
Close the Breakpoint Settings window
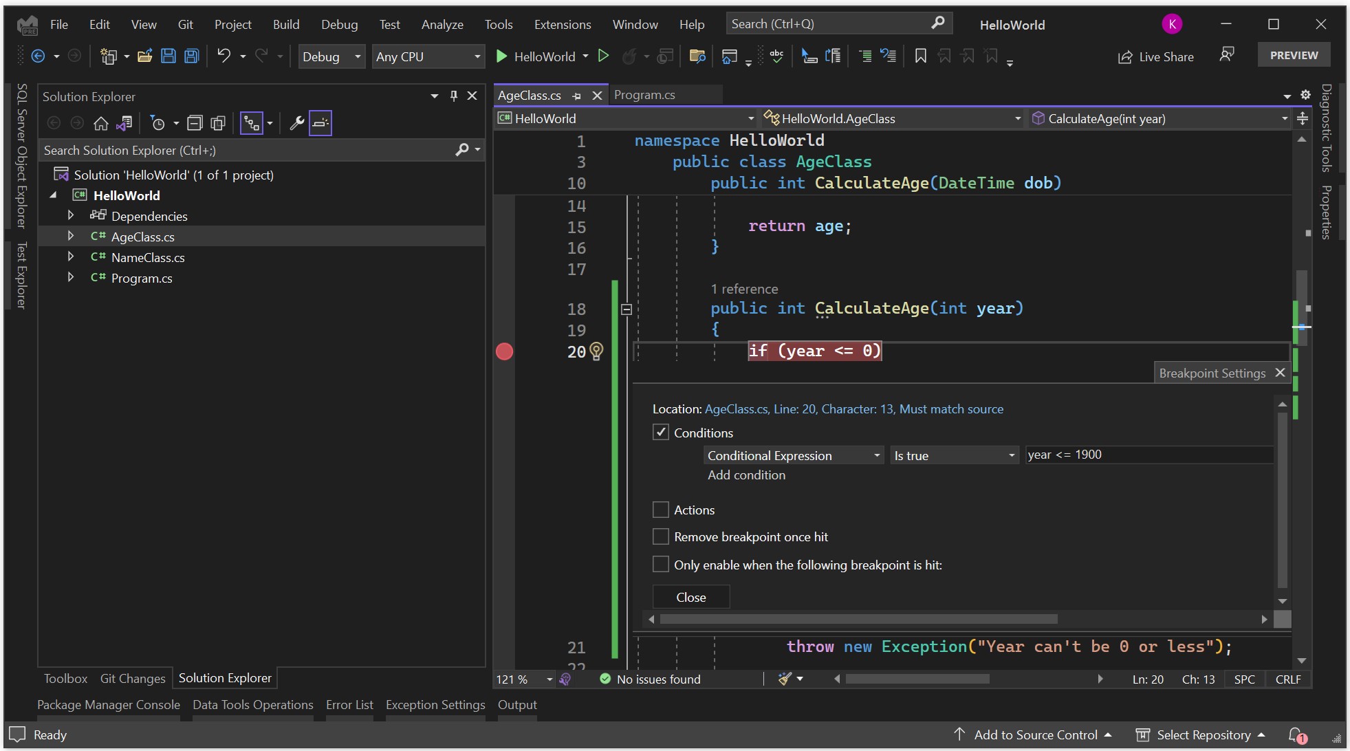pos(1280,372)
